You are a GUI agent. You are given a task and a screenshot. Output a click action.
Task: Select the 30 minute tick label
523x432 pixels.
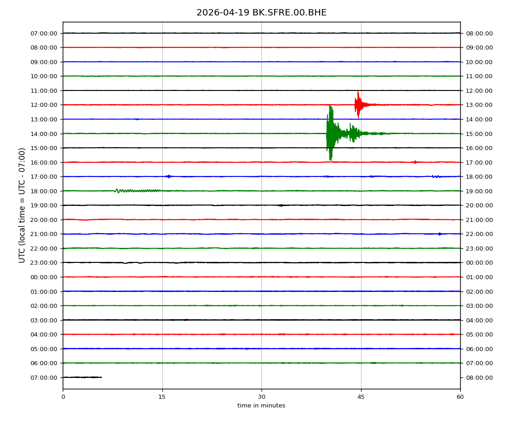tap(261, 397)
